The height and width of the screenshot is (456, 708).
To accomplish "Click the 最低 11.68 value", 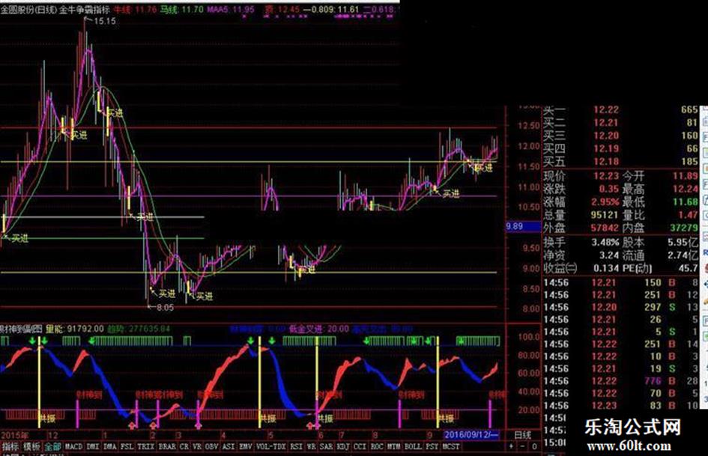I will (x=685, y=202).
